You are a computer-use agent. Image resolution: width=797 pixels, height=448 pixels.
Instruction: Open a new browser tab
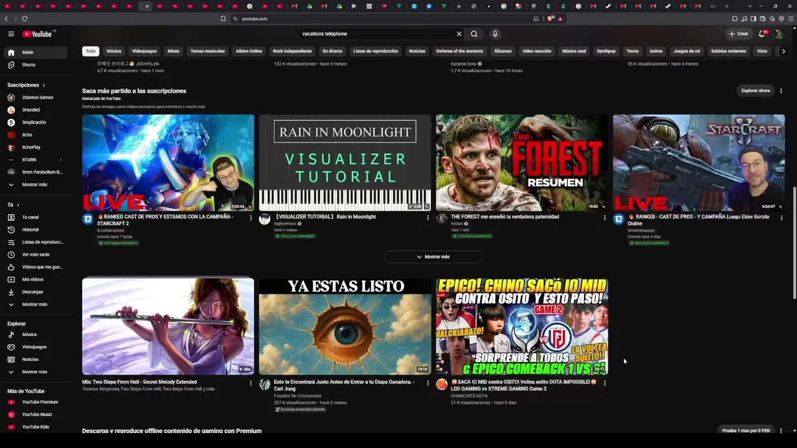pos(726,6)
